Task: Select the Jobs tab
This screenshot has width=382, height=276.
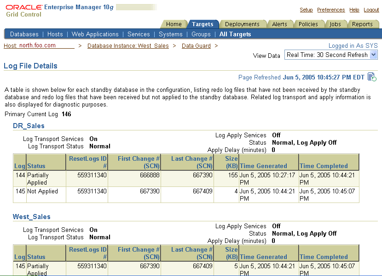Action: (x=336, y=24)
